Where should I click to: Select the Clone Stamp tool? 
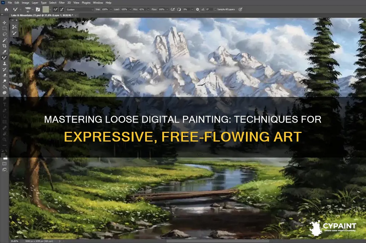(4, 64)
